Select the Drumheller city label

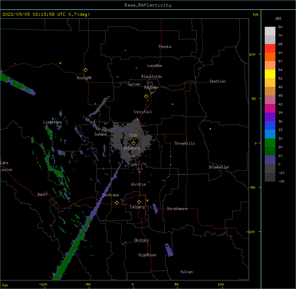pyautogui.click(x=219, y=167)
